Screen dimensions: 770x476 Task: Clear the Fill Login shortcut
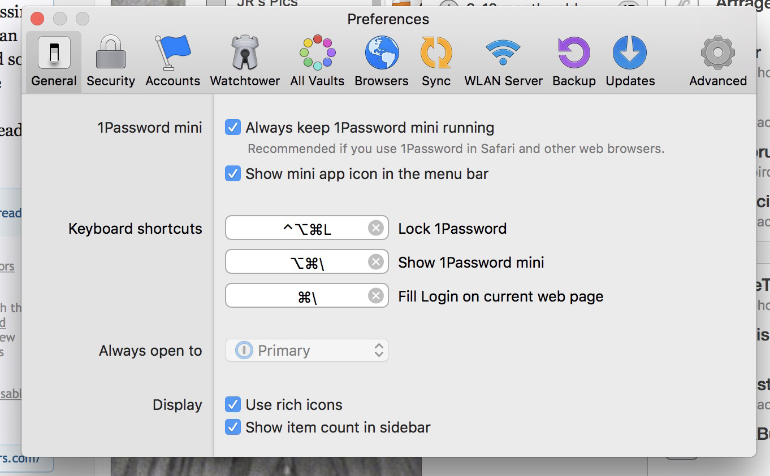[x=375, y=296]
